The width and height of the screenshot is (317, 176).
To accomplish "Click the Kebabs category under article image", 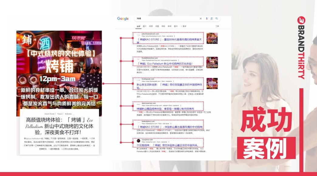I will [x=68, y=114].
